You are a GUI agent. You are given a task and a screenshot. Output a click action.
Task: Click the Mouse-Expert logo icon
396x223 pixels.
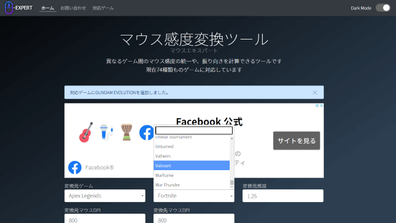point(9,8)
